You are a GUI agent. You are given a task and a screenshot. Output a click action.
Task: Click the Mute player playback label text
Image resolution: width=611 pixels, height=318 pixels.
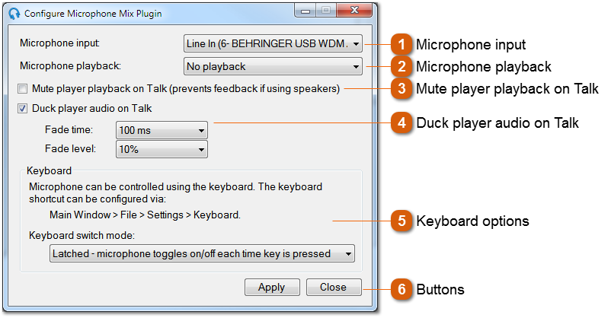pyautogui.click(x=186, y=89)
